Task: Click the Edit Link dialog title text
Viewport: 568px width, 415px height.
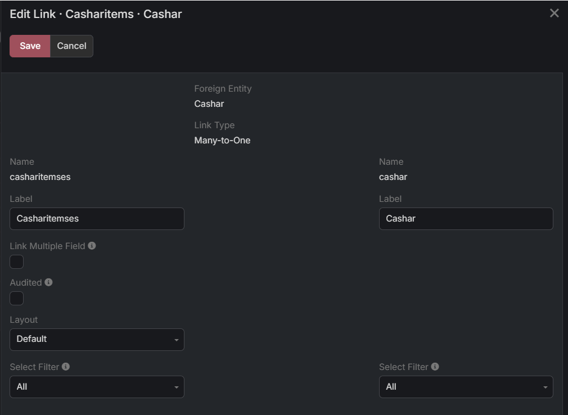Action: pos(96,14)
